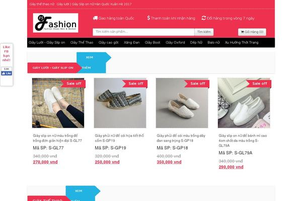Select Giày cao gót in navigation bar

108,43
